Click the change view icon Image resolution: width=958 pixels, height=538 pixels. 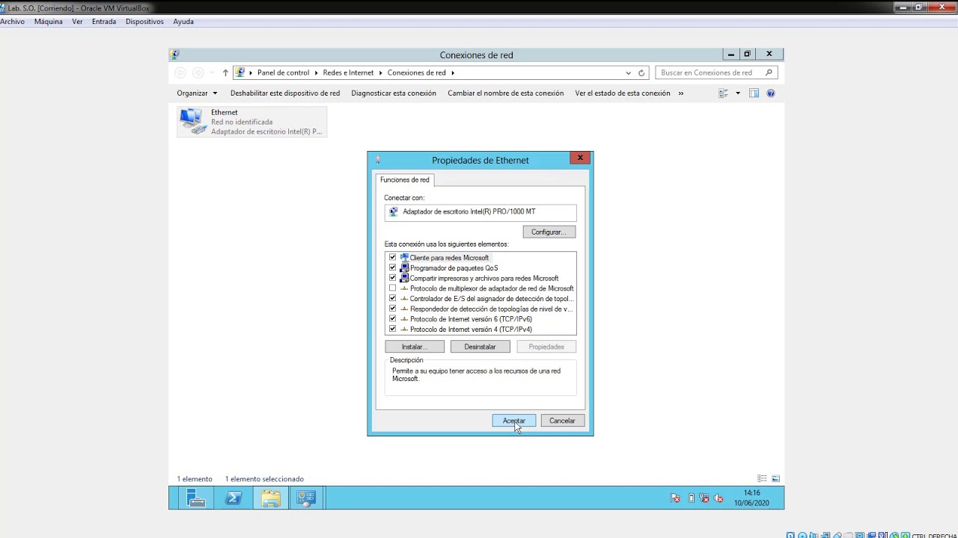723,93
